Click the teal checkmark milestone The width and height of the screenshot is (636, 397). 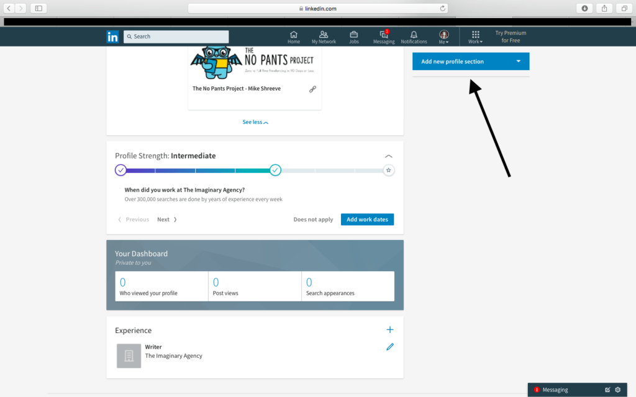[275, 170]
